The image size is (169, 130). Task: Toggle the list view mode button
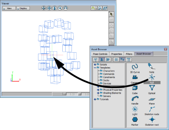pyautogui.click(x=116, y=59)
